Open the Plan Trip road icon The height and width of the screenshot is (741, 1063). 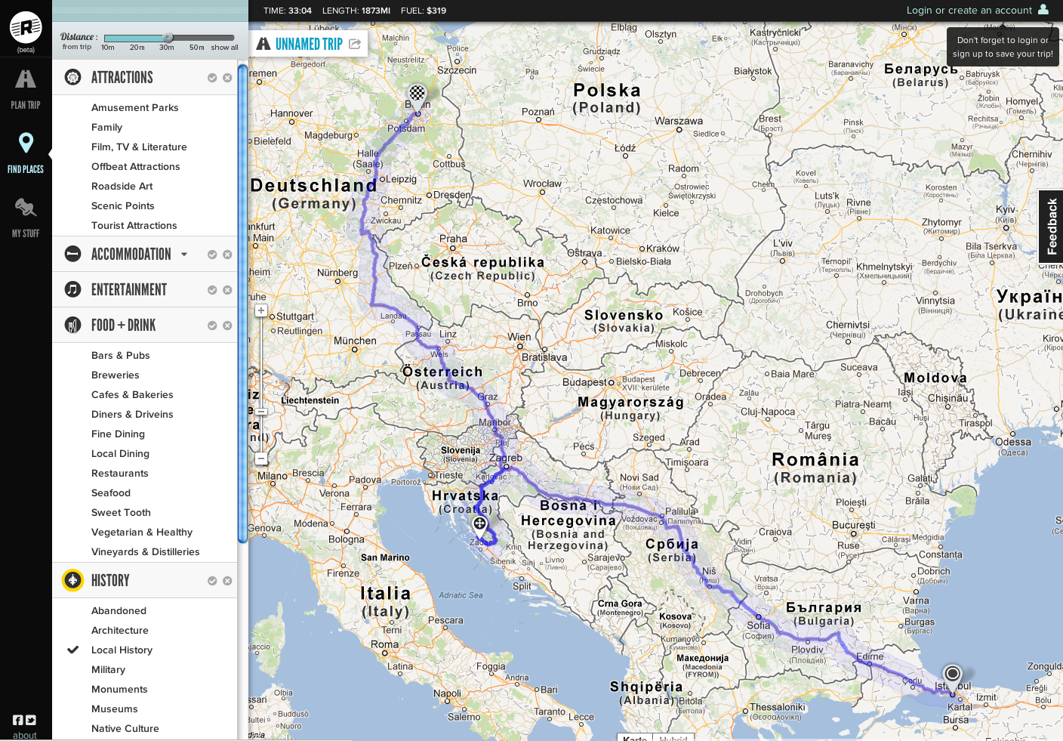tap(26, 80)
